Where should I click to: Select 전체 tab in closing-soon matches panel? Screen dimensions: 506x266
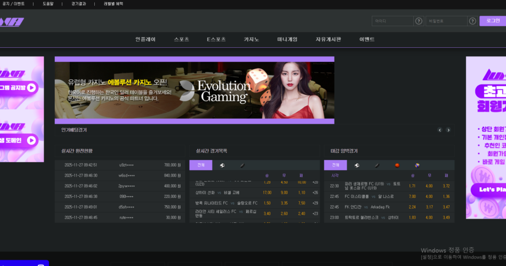pos(336,165)
